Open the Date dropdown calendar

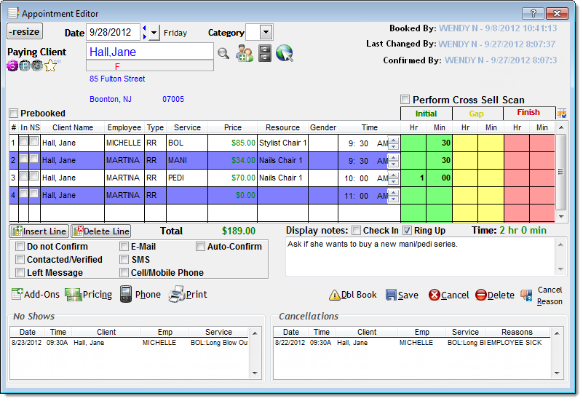coord(154,33)
